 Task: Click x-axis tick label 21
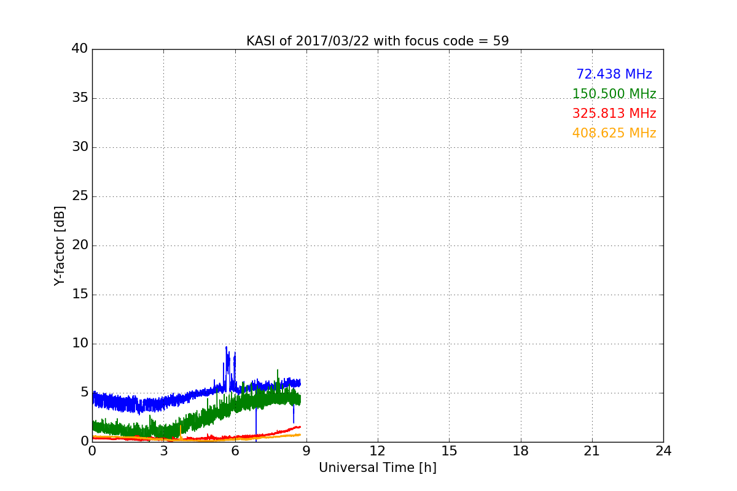pyautogui.click(x=592, y=450)
